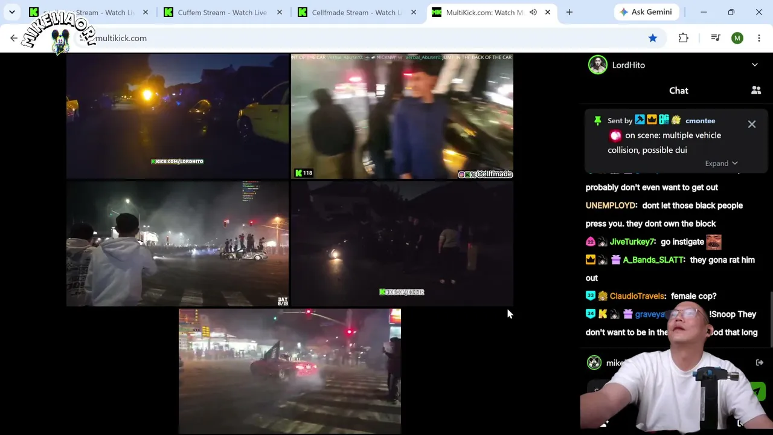The width and height of the screenshot is (773, 435).
Task: Click the crown badge in pinned message
Action: pyautogui.click(x=652, y=120)
